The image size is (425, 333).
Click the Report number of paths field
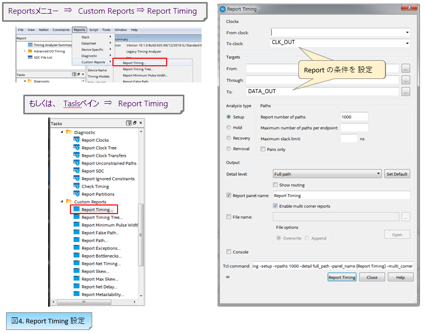tap(354, 117)
